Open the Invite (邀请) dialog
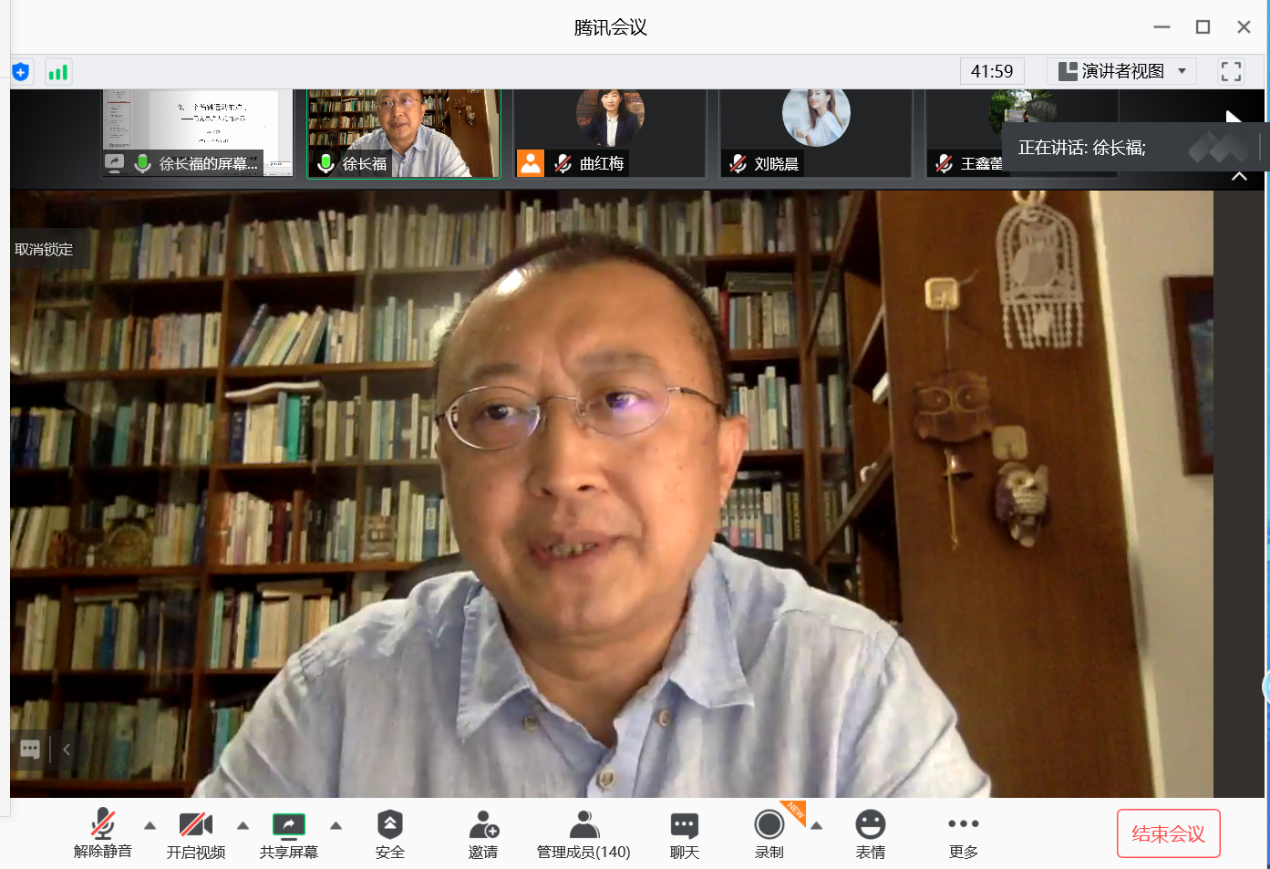Image resolution: width=1270 pixels, height=869 pixels. click(483, 833)
